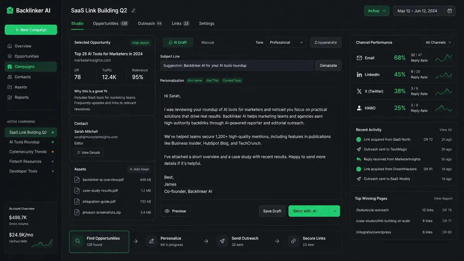The height and width of the screenshot is (261, 464).
Task: Click the Regenerate button next to Tone
Action: point(326,43)
